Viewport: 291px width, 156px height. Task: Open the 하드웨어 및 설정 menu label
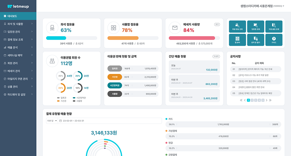point(16,95)
